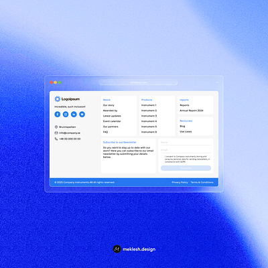268x268 pixels.
Task: Close the browser window with red button
Action: pos(51,82)
